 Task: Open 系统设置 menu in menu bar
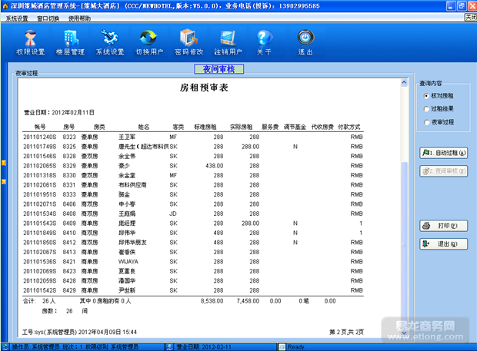pos(17,18)
